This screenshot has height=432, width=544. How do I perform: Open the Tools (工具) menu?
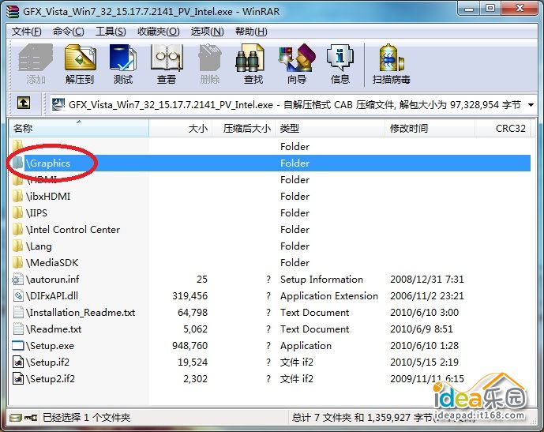click(x=111, y=32)
